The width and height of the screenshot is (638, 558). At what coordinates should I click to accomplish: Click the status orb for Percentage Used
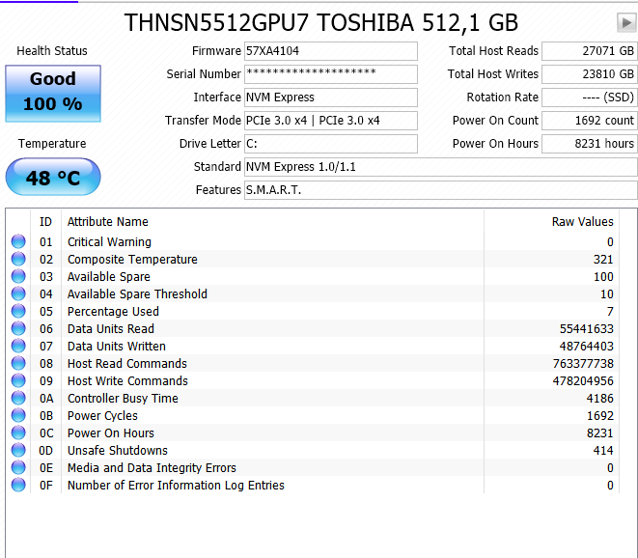(18, 311)
